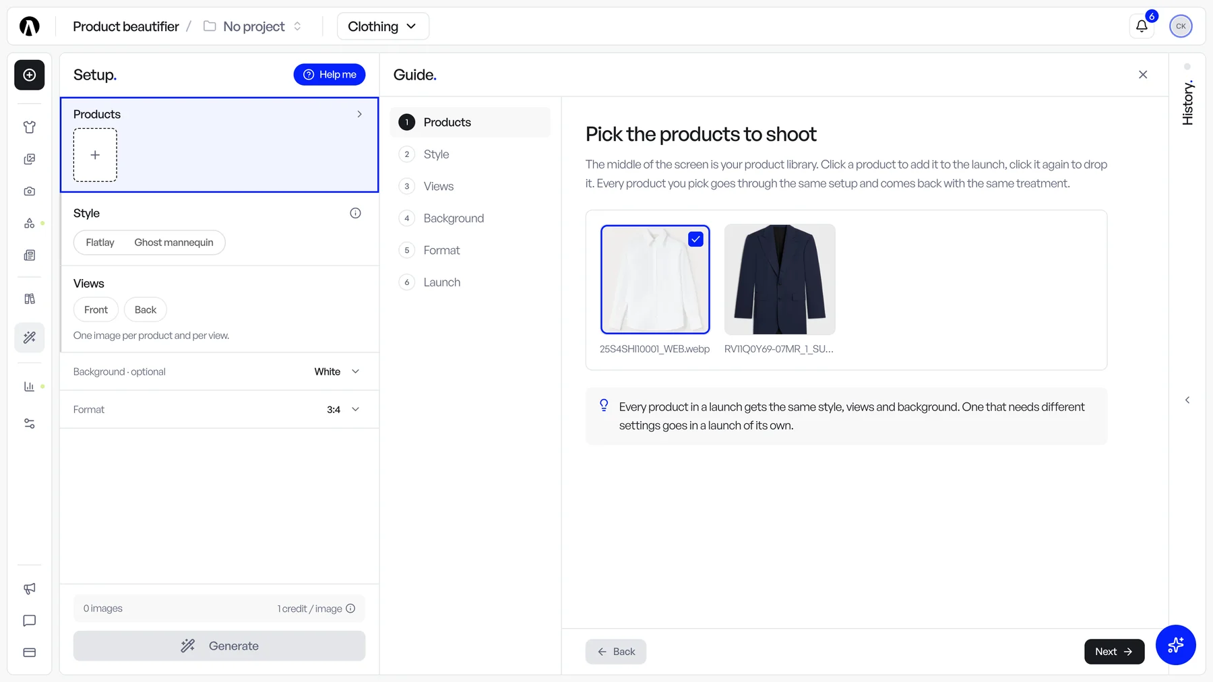The image size is (1213, 682).
Task: Click the CK user avatar
Action: click(x=1181, y=26)
